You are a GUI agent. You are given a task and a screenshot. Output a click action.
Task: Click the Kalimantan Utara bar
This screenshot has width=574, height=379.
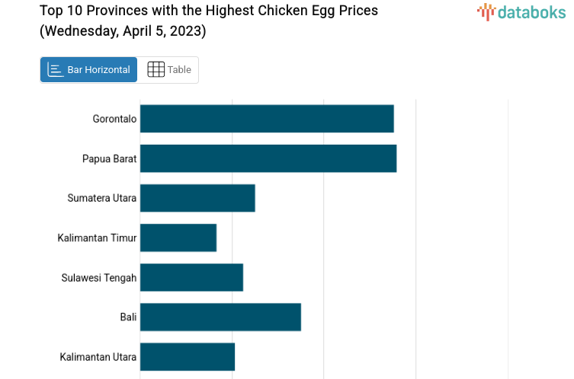click(188, 356)
